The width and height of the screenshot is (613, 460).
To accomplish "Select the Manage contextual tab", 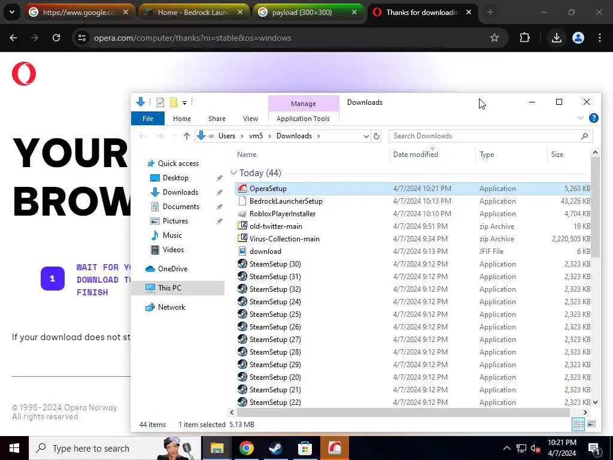I will tap(304, 104).
